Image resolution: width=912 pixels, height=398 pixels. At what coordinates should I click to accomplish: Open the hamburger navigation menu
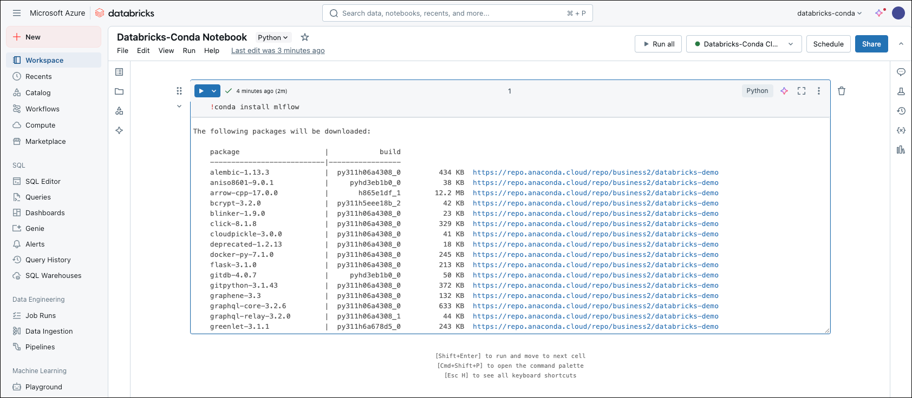pos(17,13)
